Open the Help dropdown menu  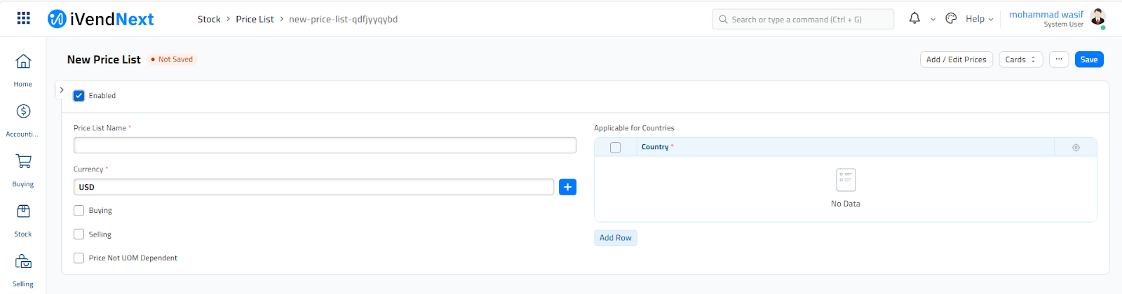point(979,19)
